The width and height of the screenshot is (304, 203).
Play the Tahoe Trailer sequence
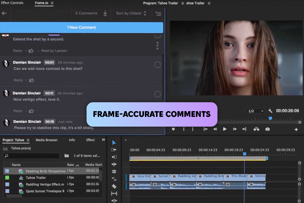(x=225, y=129)
